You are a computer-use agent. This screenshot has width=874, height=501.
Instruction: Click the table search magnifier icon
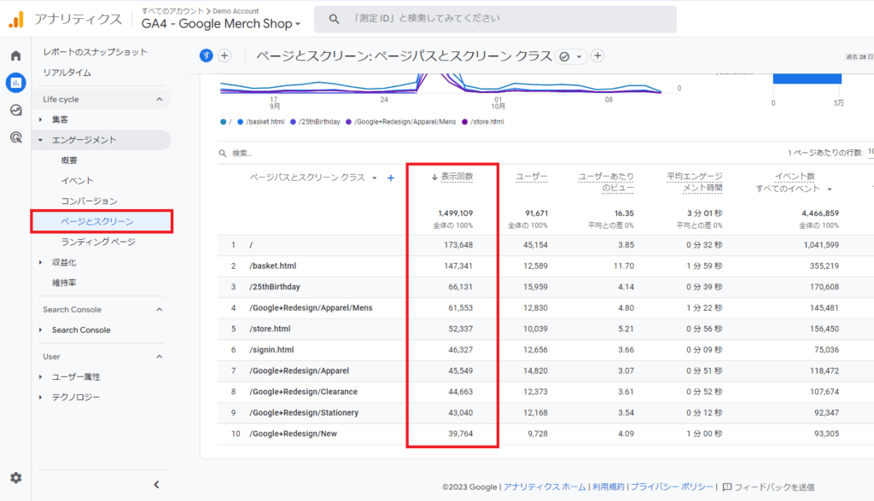pyautogui.click(x=223, y=154)
